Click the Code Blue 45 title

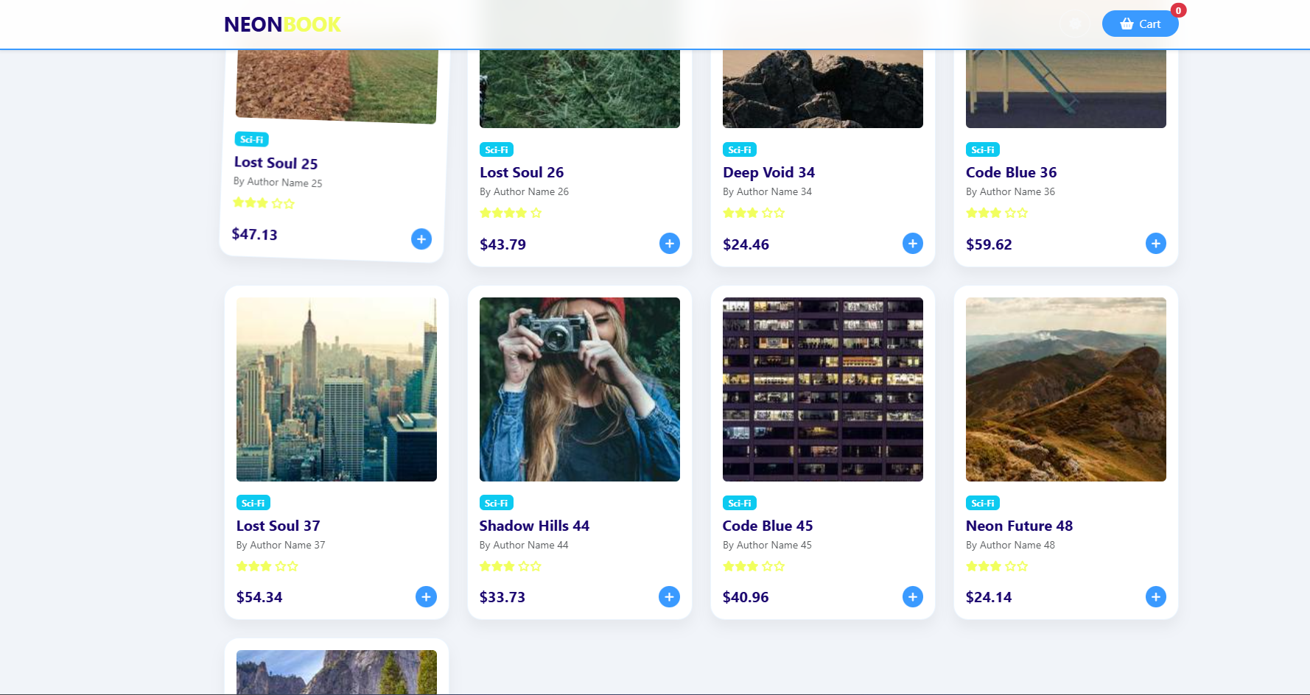[768, 526]
